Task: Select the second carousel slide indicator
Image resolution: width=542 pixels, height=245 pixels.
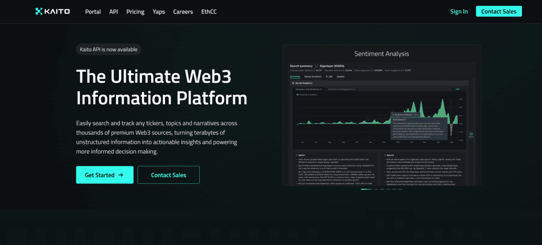Action: click(375, 189)
